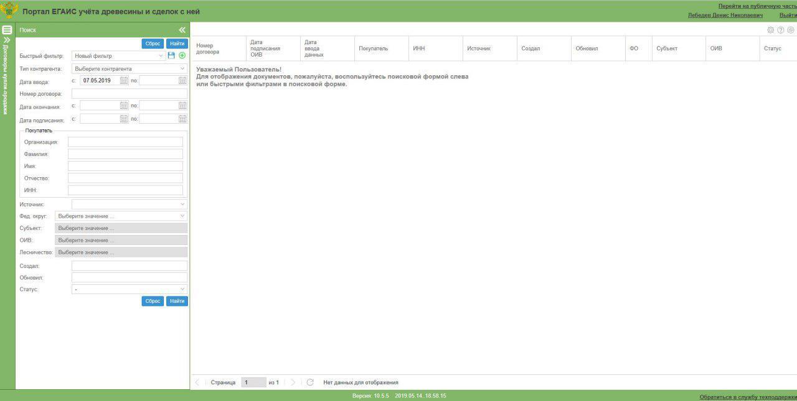Follow Перейти на публичную часть link
This screenshot has width=797, height=401.
757,6
